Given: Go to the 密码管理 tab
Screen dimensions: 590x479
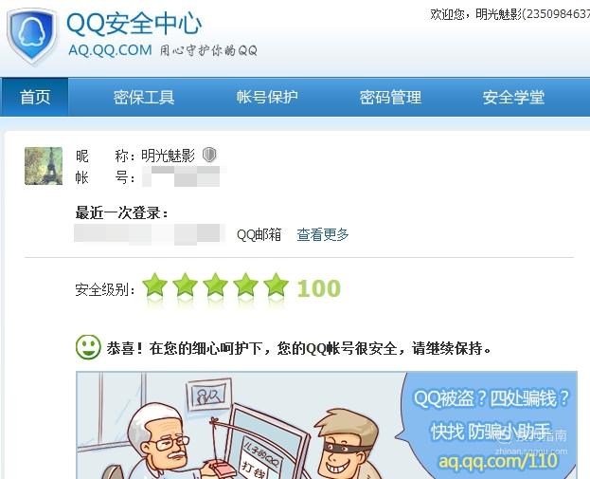Looking at the screenshot, I should pyautogui.click(x=390, y=98).
